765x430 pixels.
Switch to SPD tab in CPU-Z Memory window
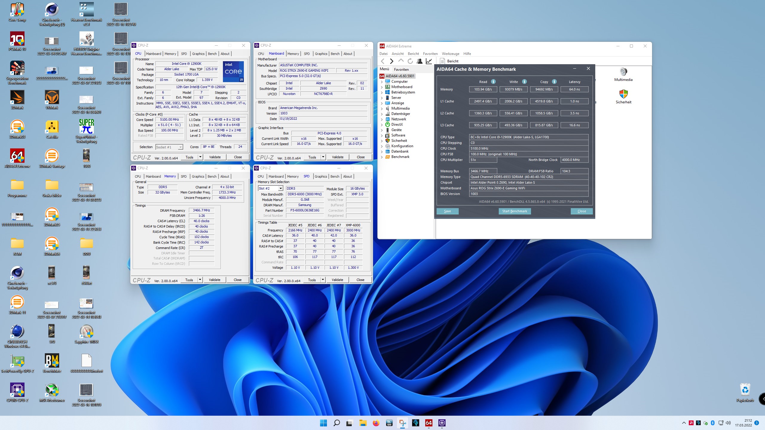point(183,176)
